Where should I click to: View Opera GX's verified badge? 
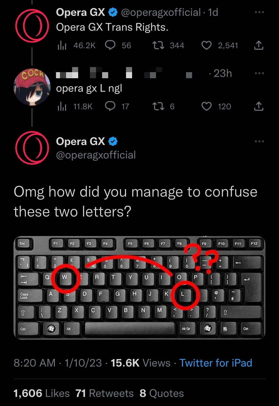pos(113,12)
